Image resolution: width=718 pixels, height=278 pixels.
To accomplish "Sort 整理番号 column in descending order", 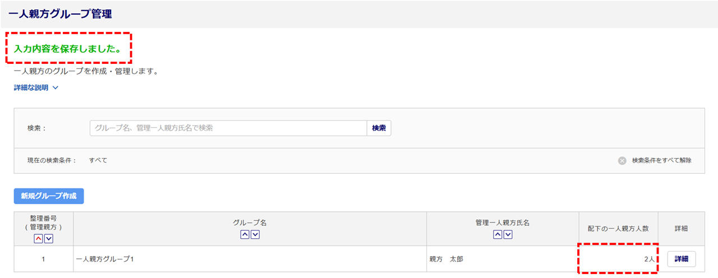I will coord(49,239).
